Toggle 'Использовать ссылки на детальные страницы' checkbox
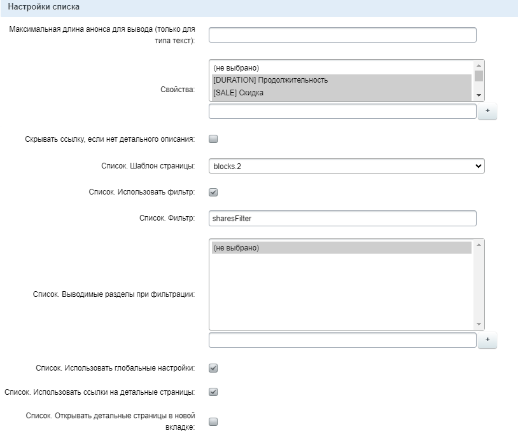Viewport: 518px width, 438px height. click(213, 392)
